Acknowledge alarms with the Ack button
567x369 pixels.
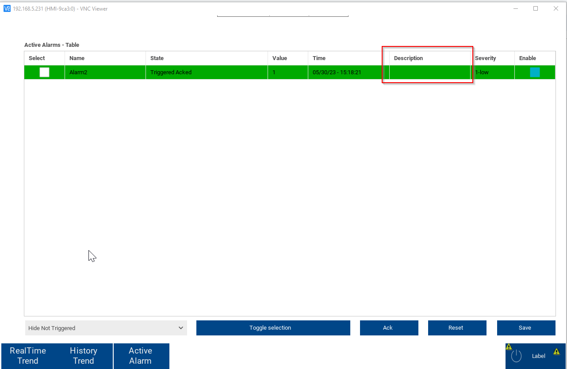click(389, 328)
